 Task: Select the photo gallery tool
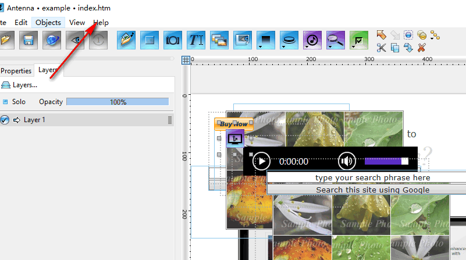(x=219, y=40)
